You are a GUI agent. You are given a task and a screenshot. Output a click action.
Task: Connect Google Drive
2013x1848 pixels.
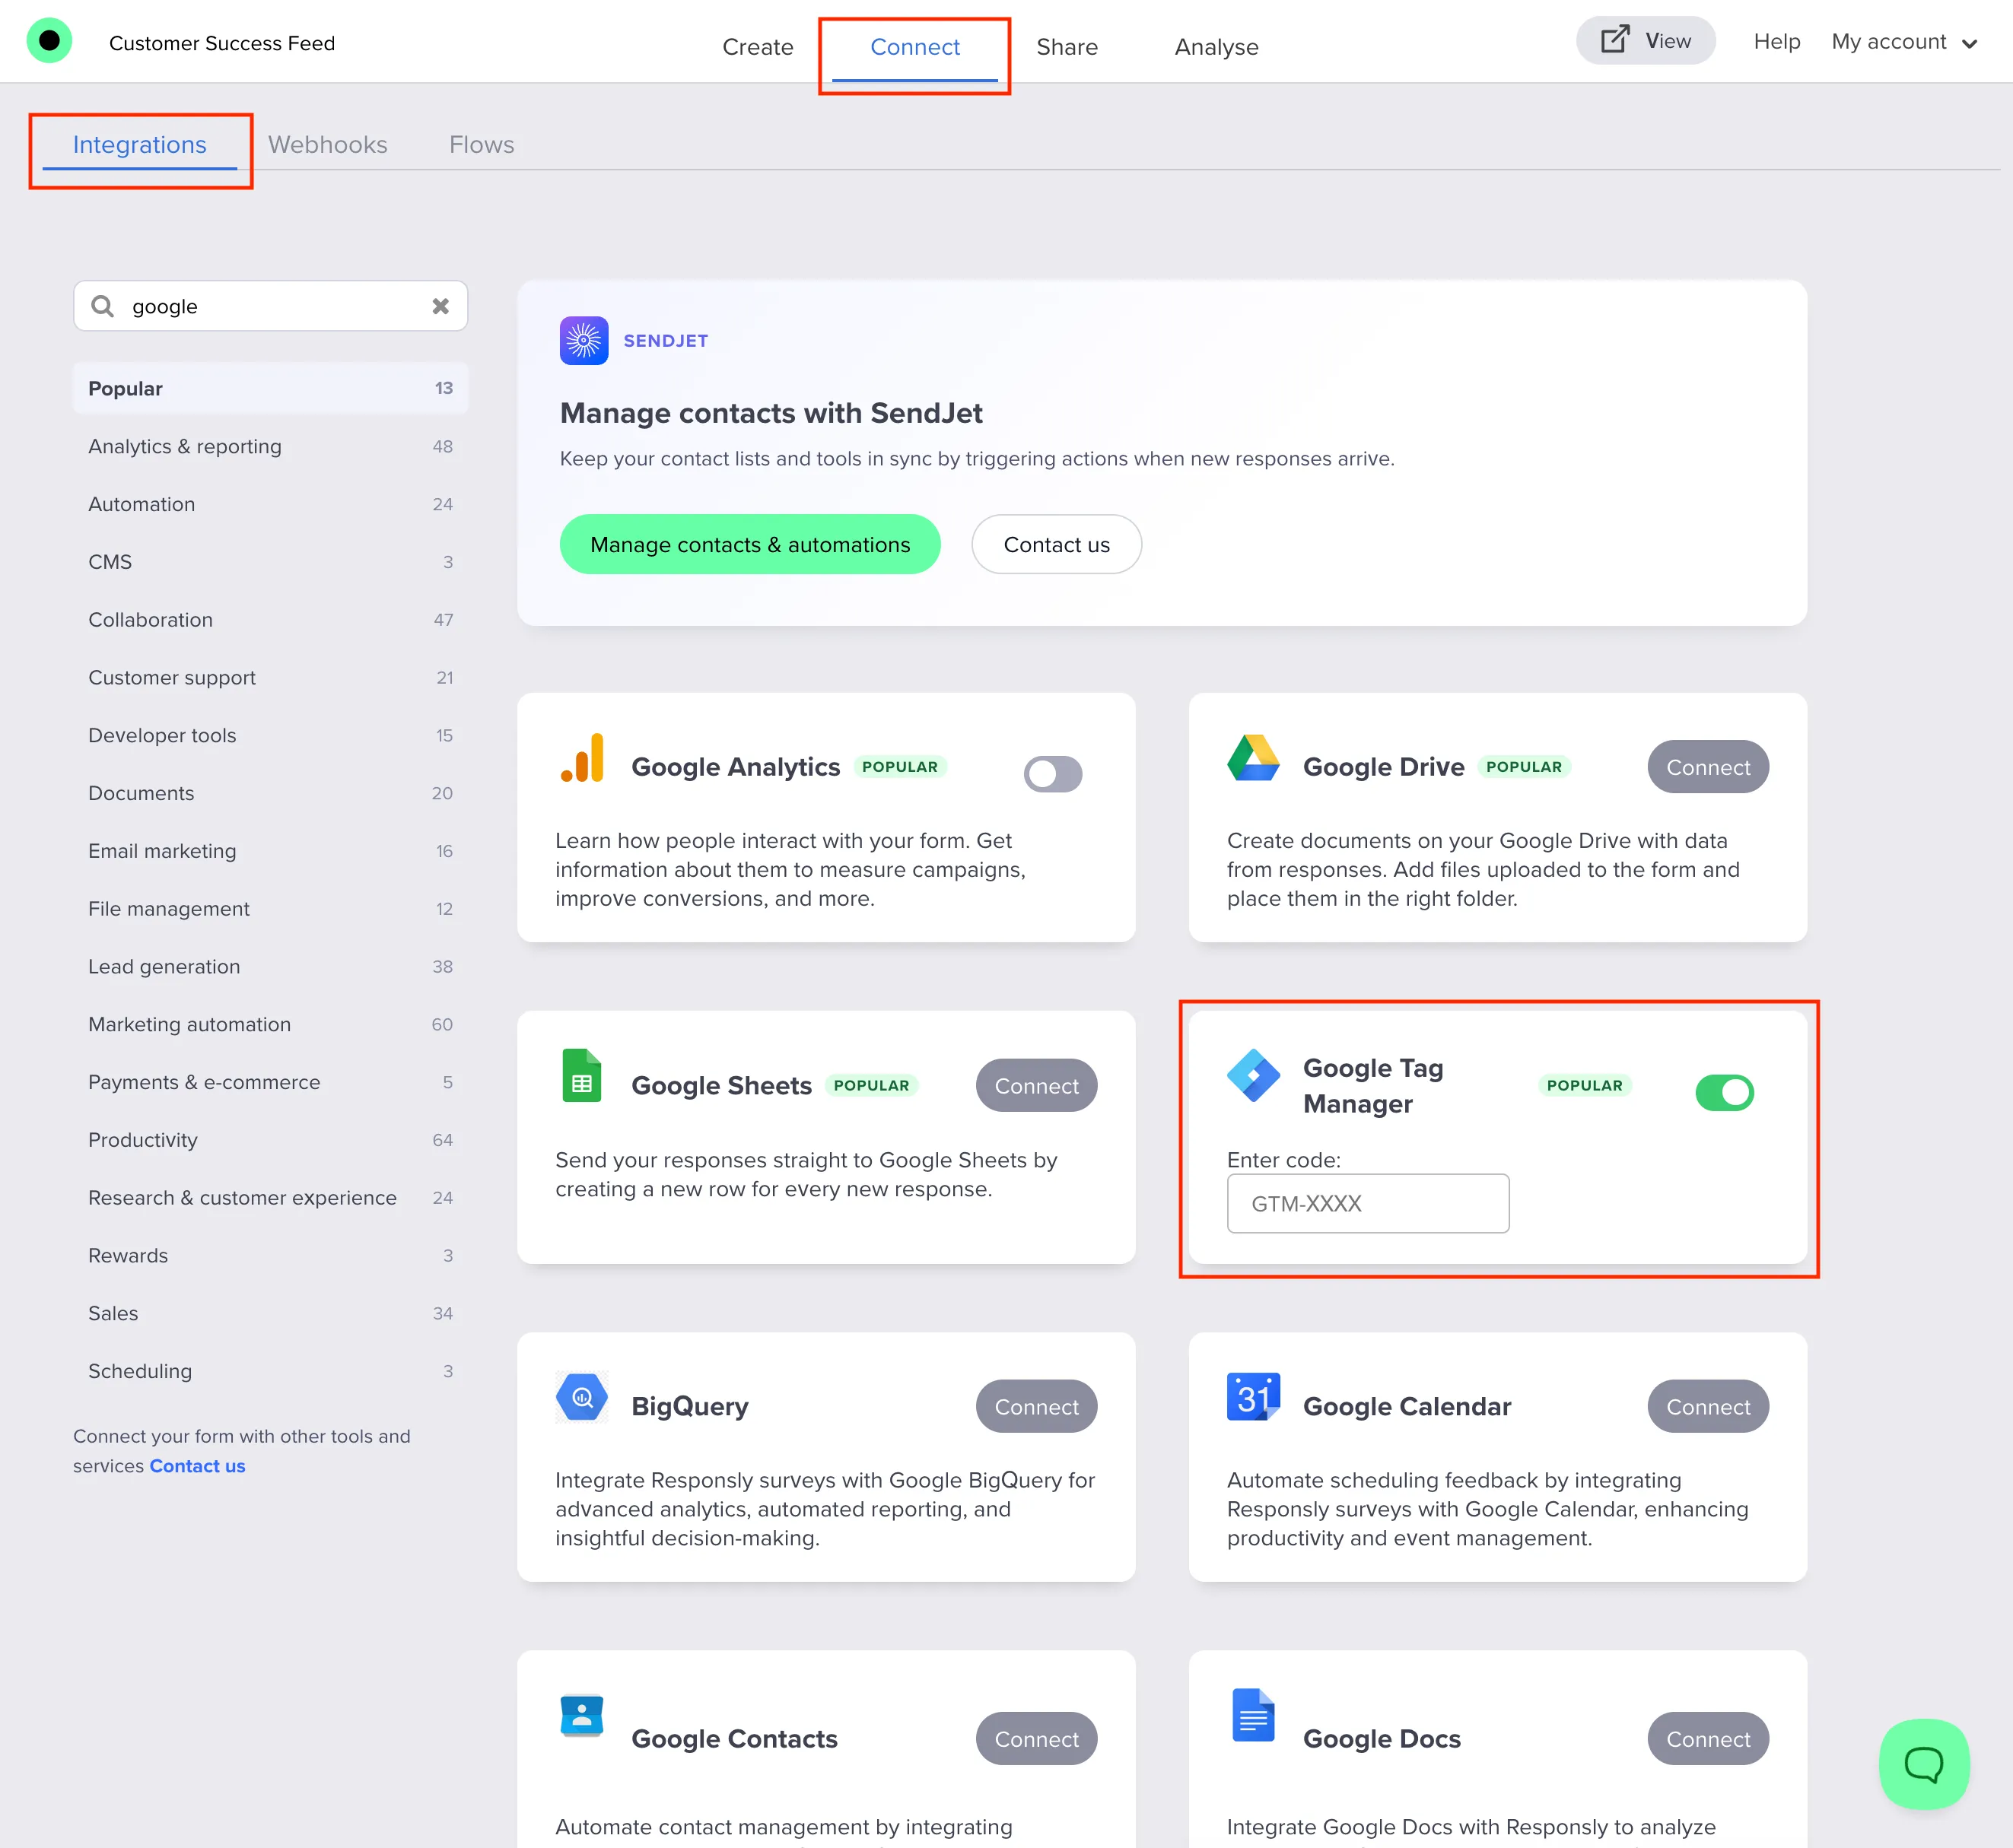point(1707,767)
